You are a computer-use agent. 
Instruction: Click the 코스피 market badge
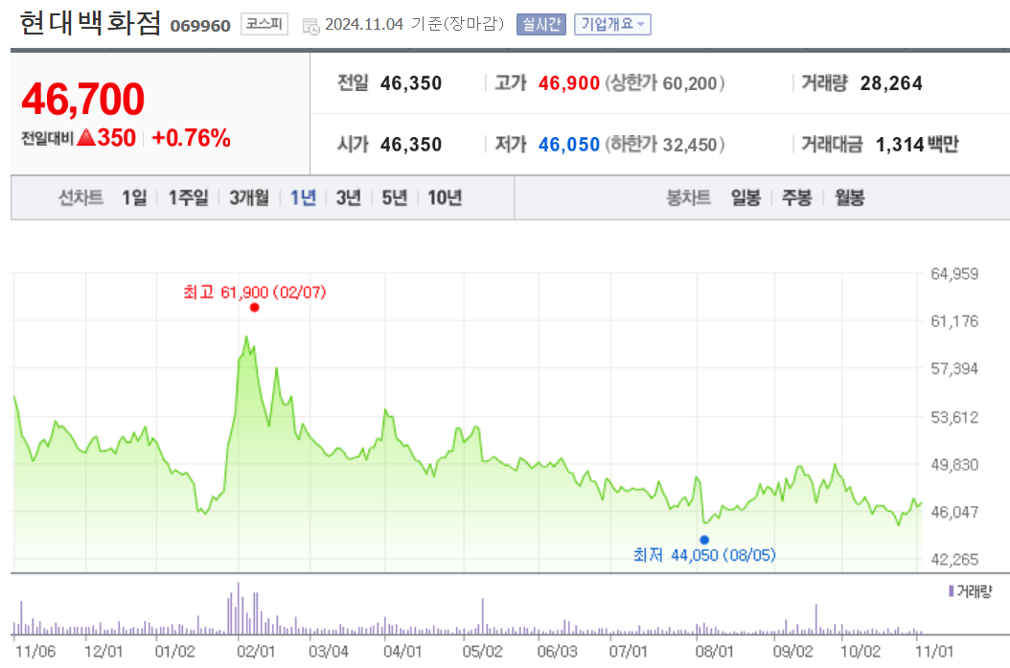tap(264, 24)
